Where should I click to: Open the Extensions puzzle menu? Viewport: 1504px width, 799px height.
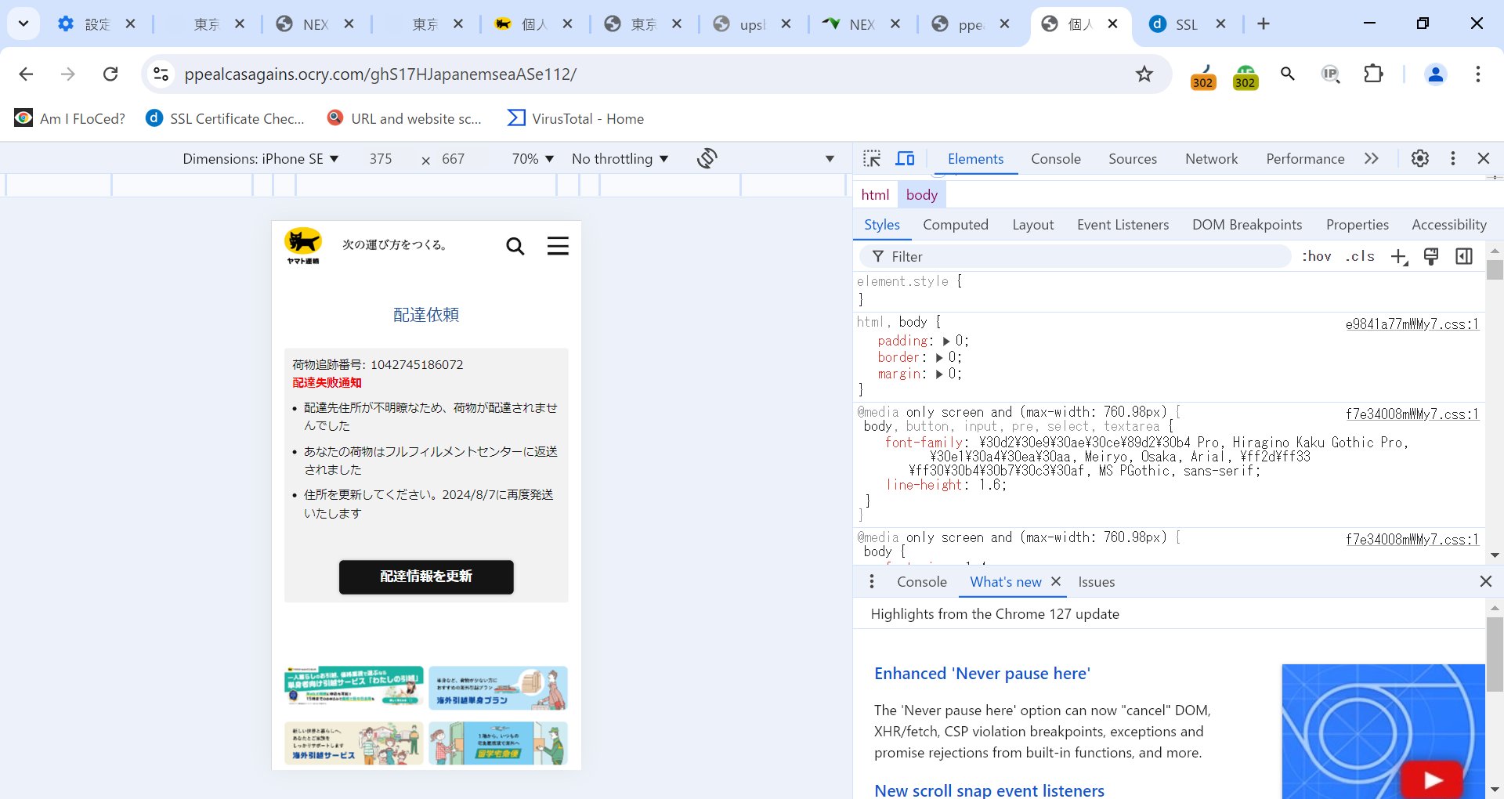[1373, 74]
